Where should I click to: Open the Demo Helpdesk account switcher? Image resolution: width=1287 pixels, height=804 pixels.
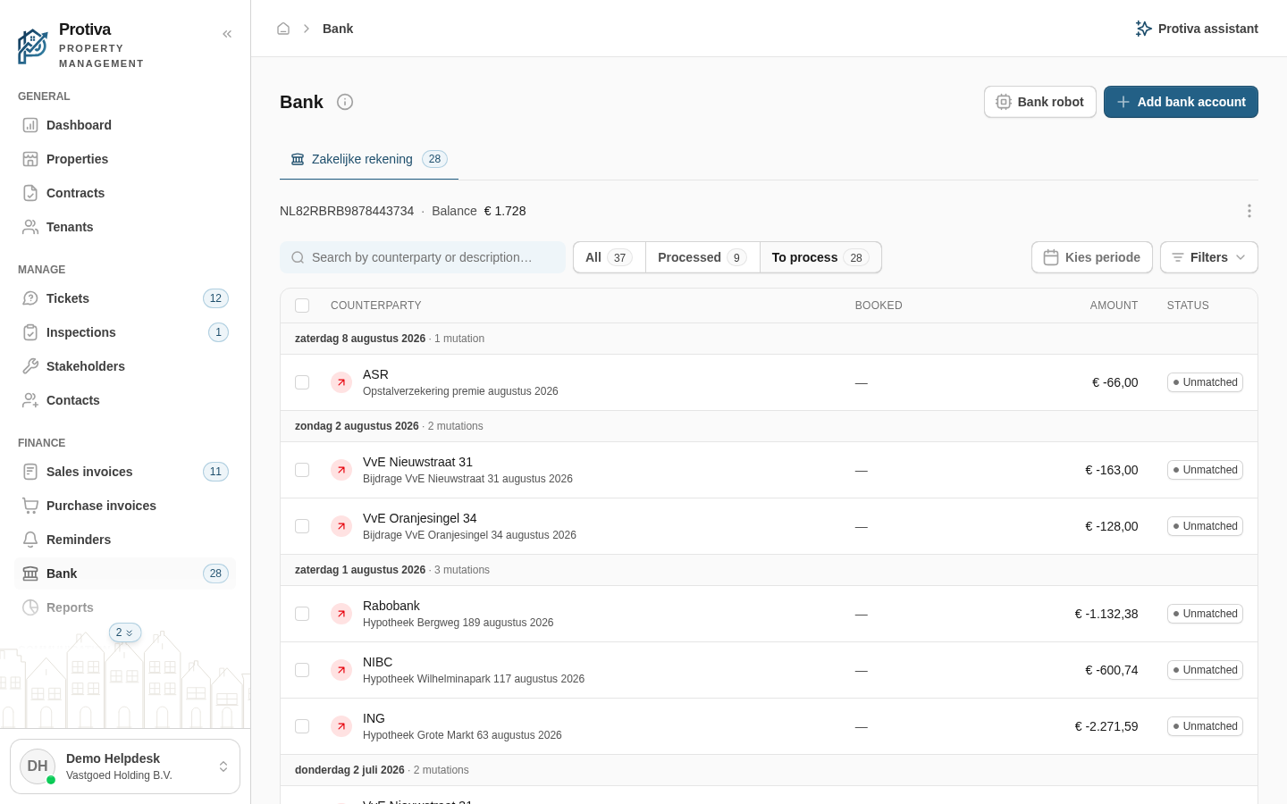point(125,766)
